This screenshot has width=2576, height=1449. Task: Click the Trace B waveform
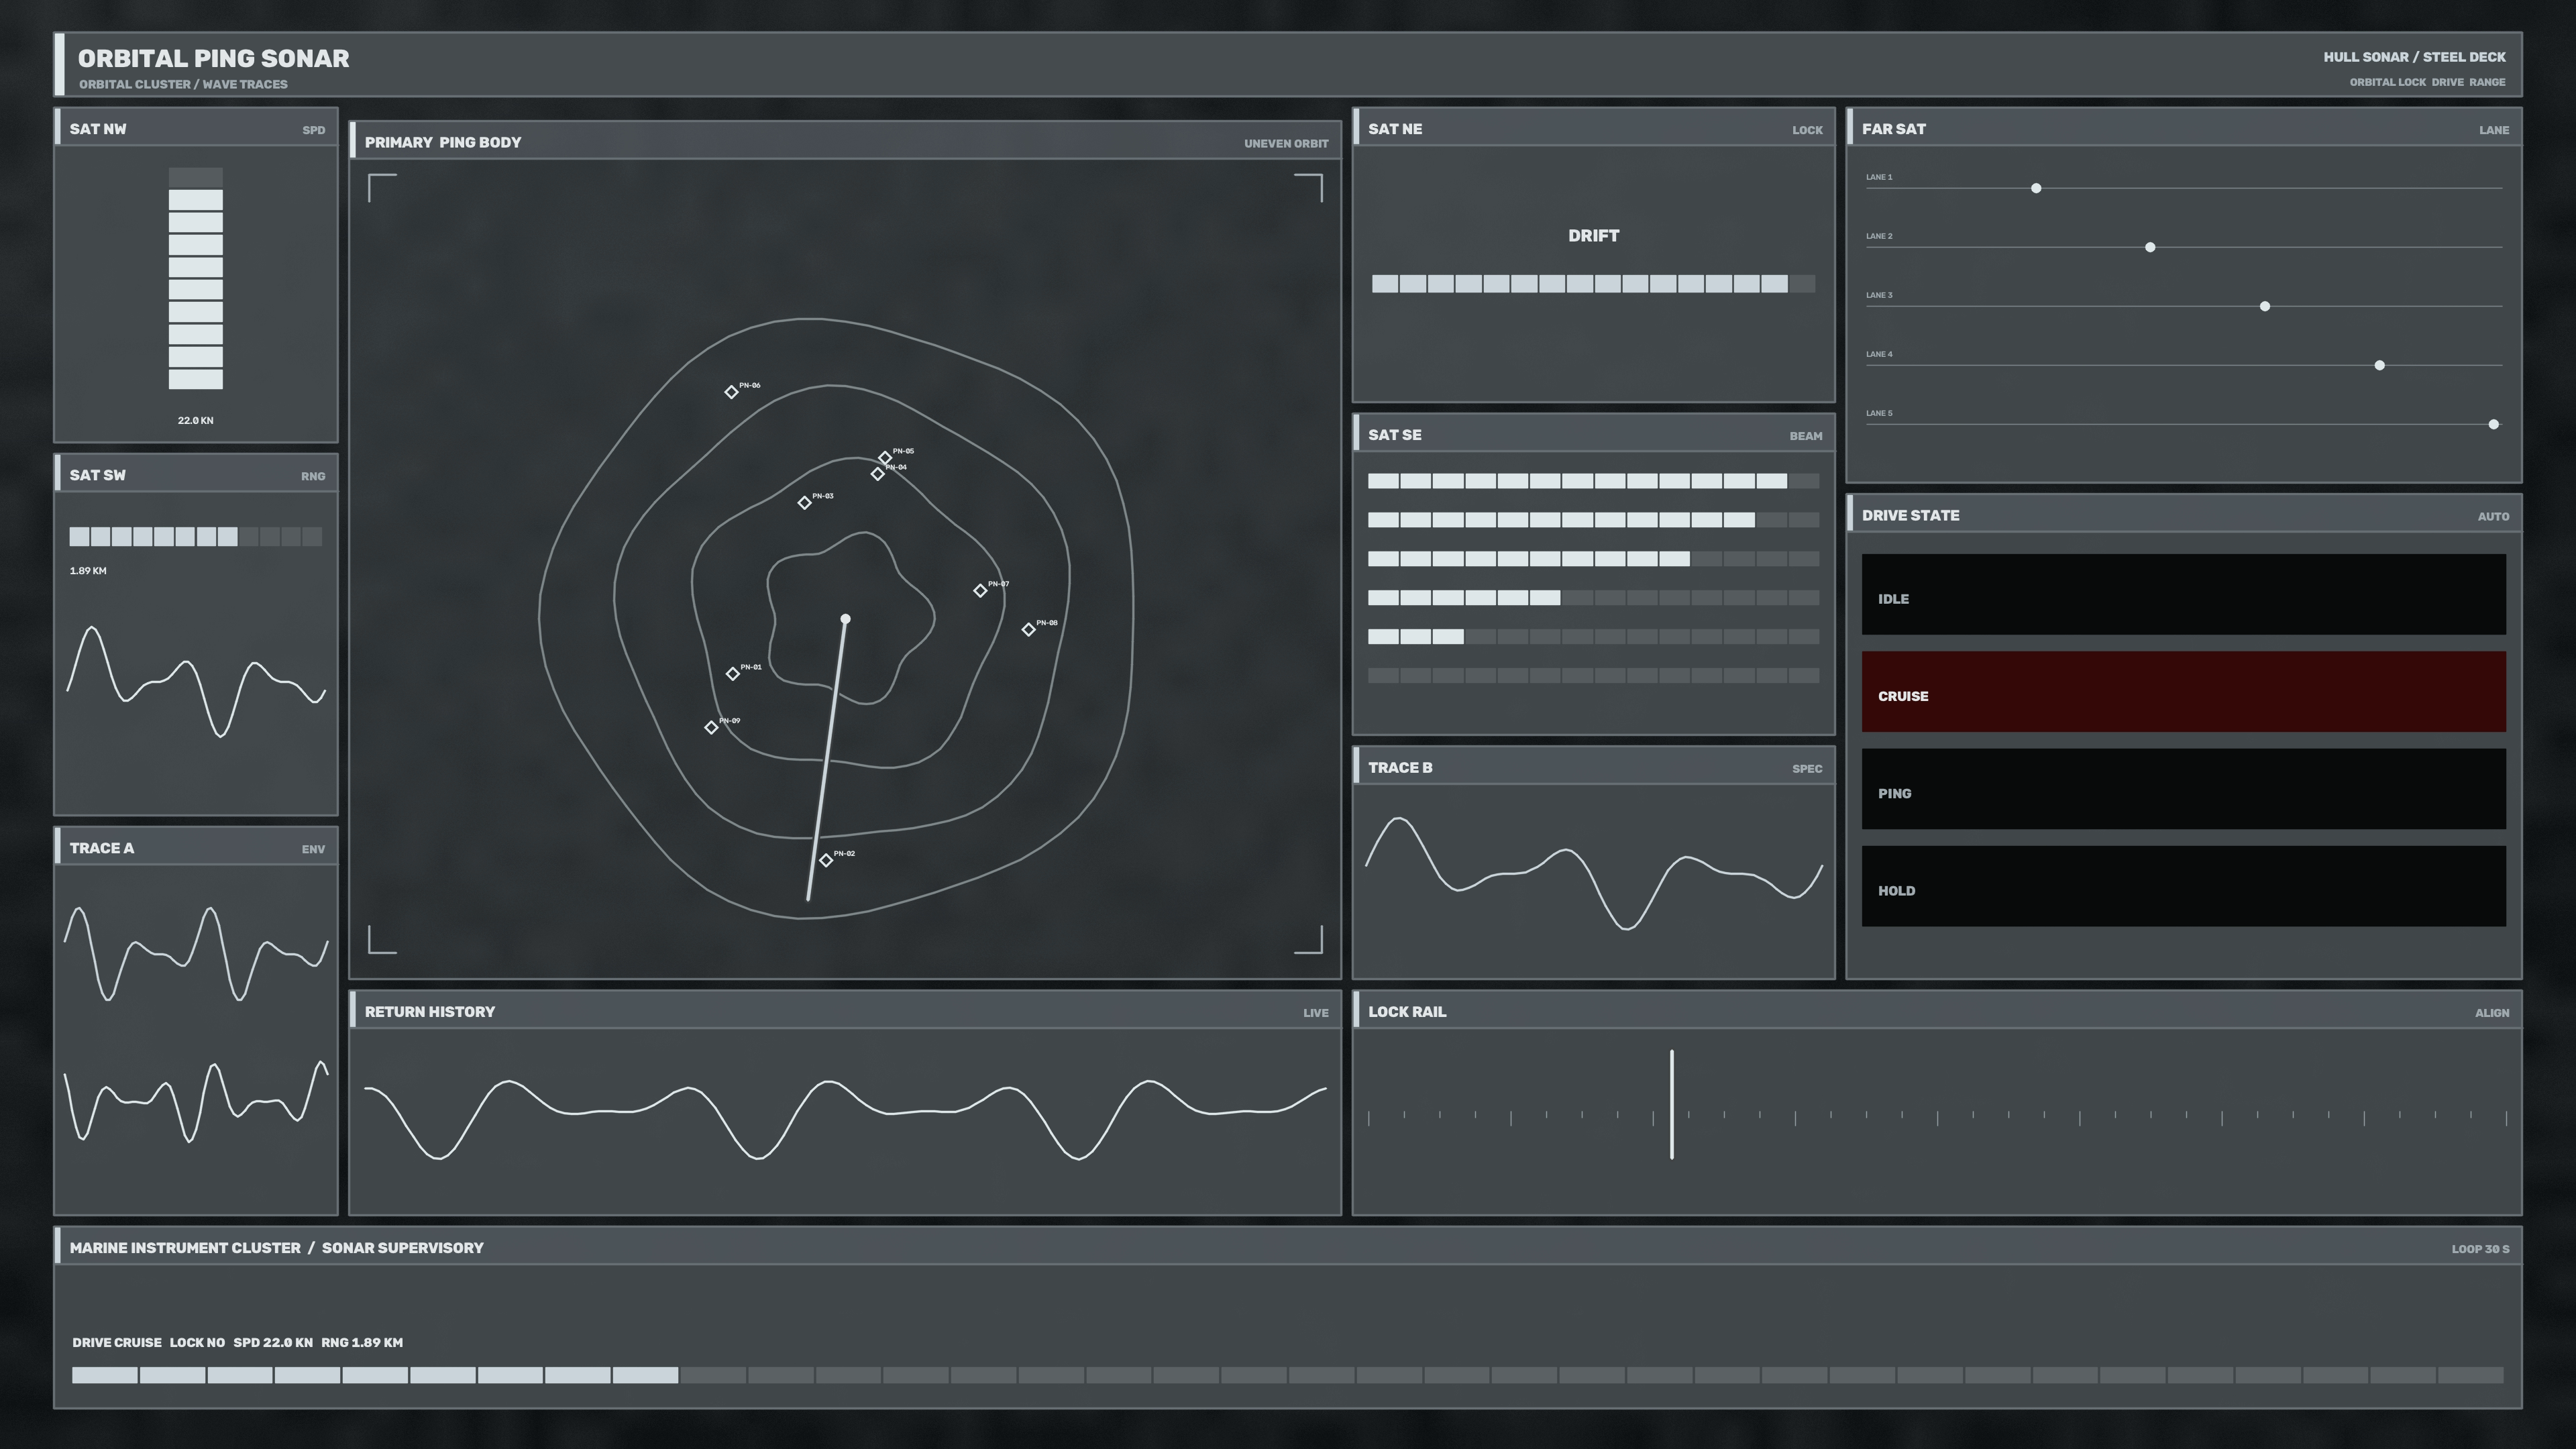click(1593, 874)
